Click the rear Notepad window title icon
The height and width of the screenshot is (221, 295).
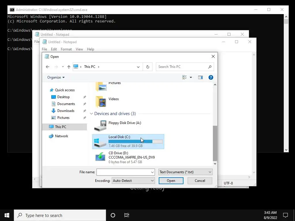coord(37,35)
